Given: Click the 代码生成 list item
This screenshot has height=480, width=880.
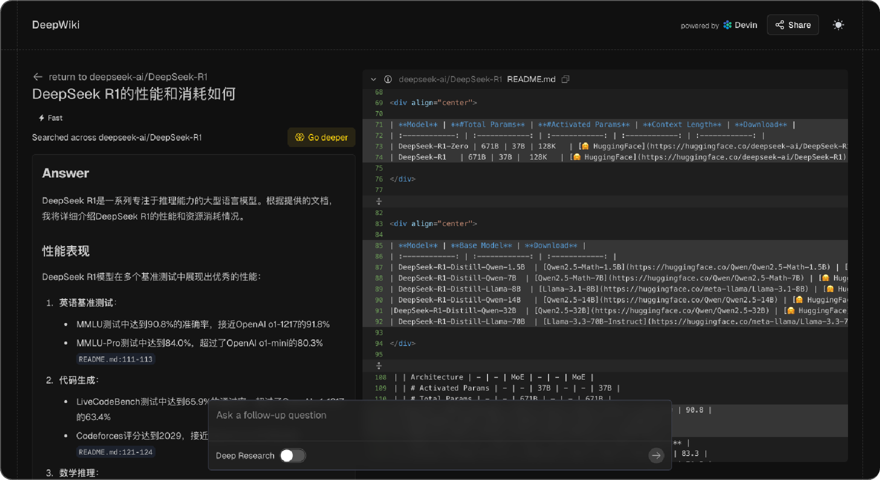Looking at the screenshot, I should (x=78, y=380).
